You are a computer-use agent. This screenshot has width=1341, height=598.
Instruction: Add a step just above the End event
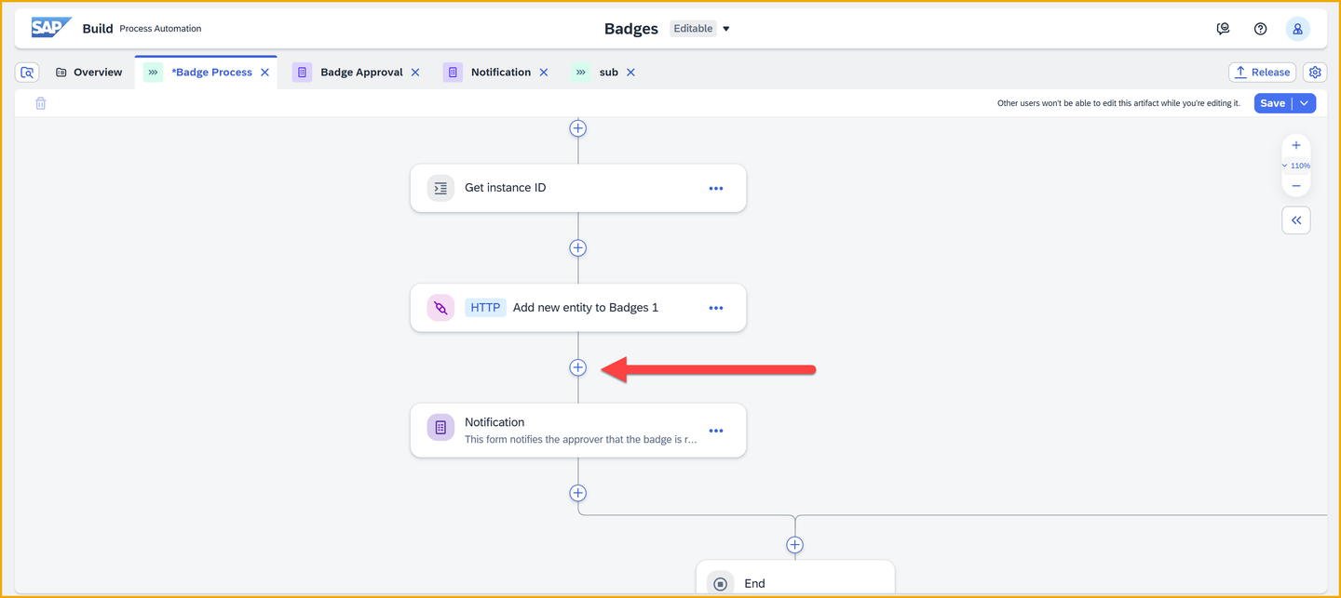(794, 545)
